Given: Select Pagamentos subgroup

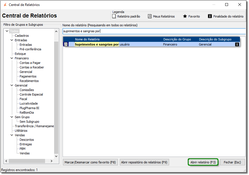Looking at the screenshot, I should (28, 76).
